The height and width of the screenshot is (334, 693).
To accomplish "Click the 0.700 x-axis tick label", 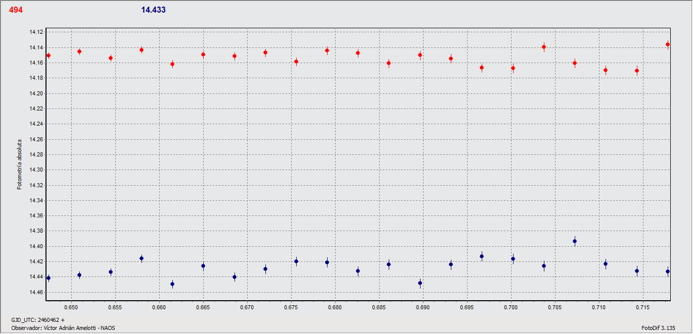I will click(x=511, y=307).
